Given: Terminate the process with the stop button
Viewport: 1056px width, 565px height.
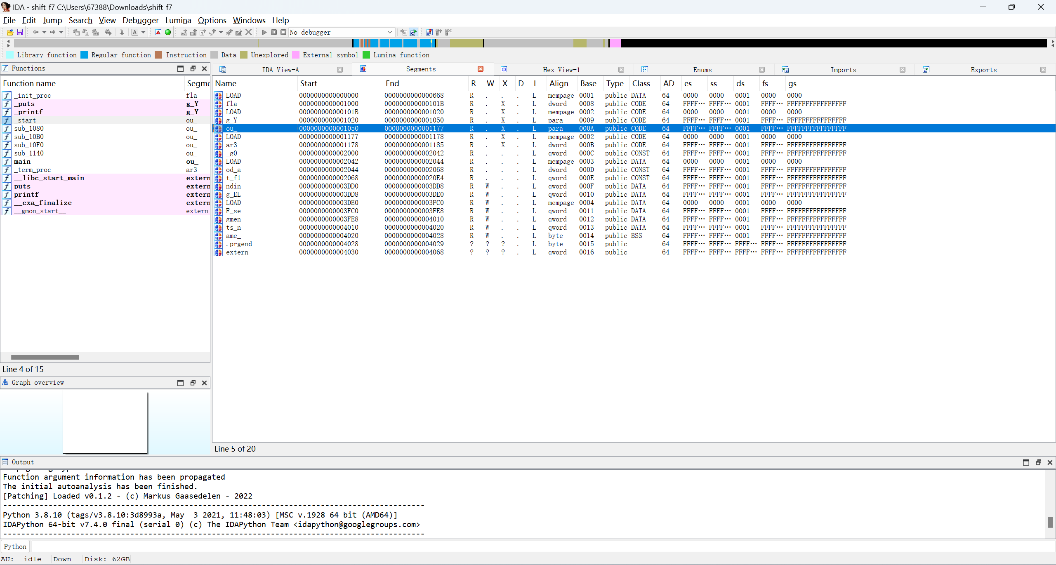Looking at the screenshot, I should 283,32.
